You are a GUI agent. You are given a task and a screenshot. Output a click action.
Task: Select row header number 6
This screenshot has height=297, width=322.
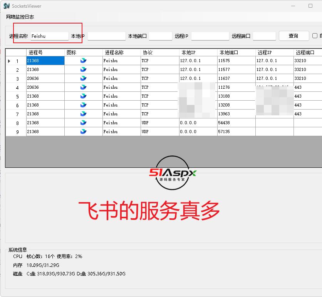point(16,105)
